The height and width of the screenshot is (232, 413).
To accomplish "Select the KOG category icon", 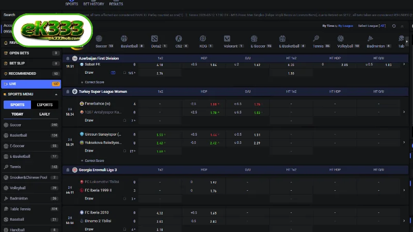I will [203, 39].
